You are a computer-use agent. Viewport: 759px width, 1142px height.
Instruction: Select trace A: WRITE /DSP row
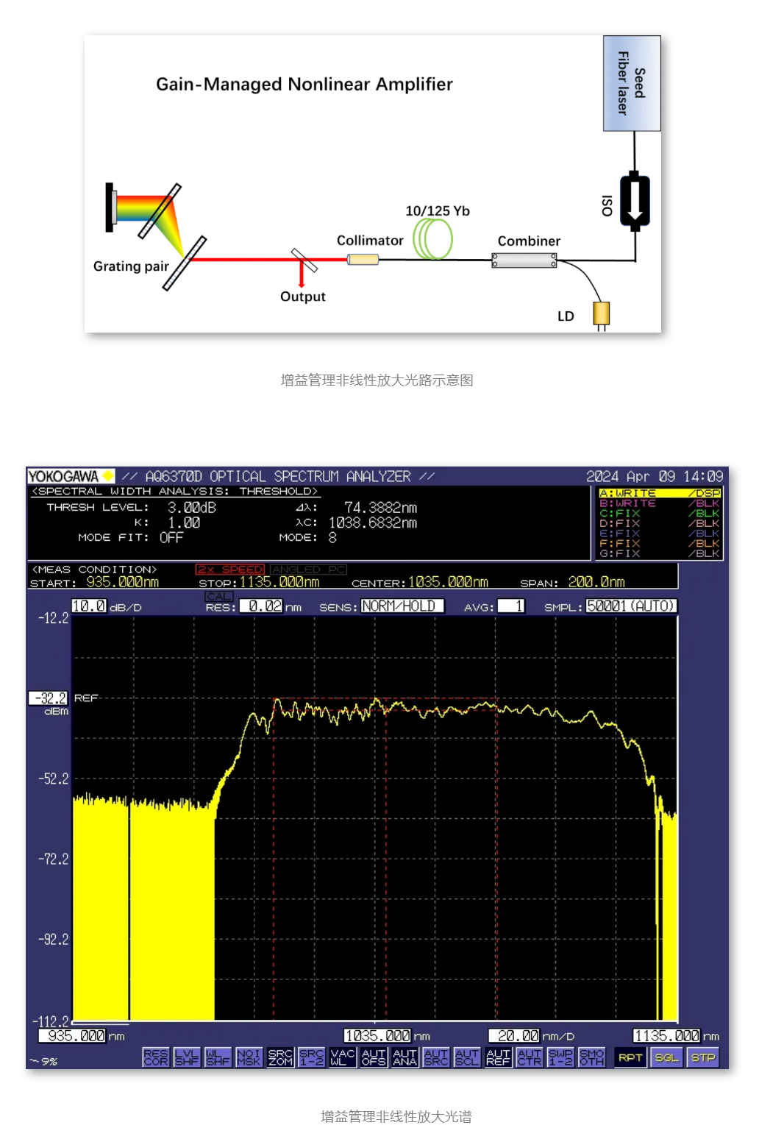tap(660, 493)
